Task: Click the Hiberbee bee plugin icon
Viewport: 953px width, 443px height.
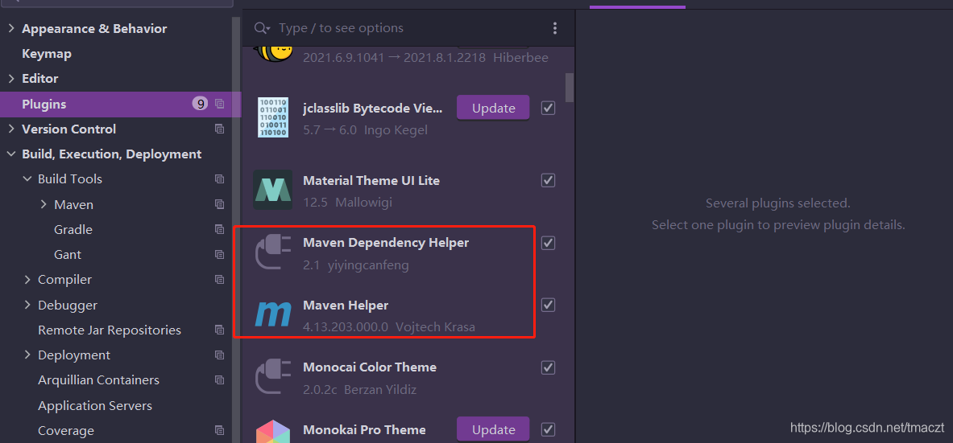Action: [x=274, y=53]
